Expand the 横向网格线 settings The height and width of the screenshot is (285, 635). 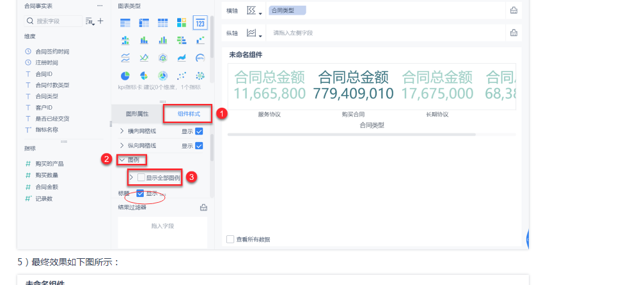coord(122,131)
